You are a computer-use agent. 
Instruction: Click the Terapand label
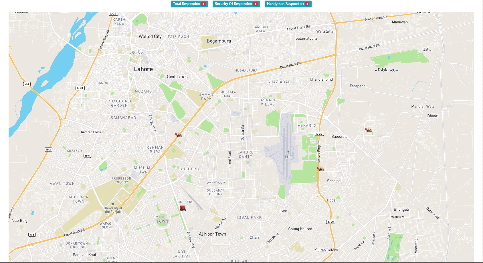tap(357, 86)
